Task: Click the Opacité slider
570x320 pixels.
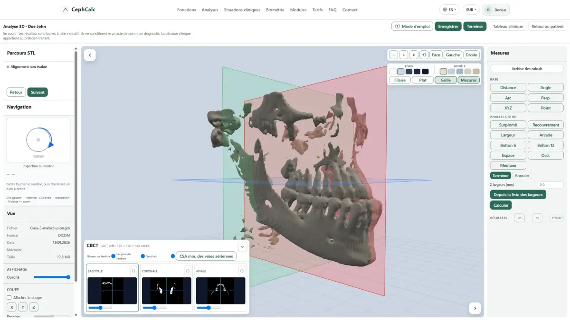Action: click(x=52, y=277)
